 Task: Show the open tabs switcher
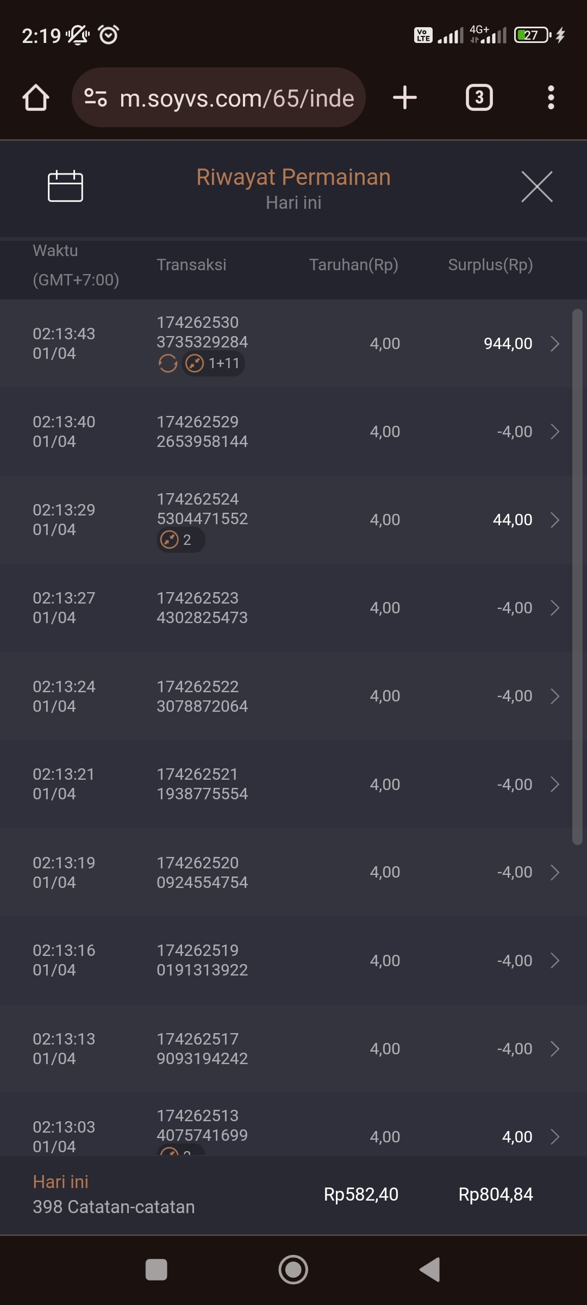(479, 98)
